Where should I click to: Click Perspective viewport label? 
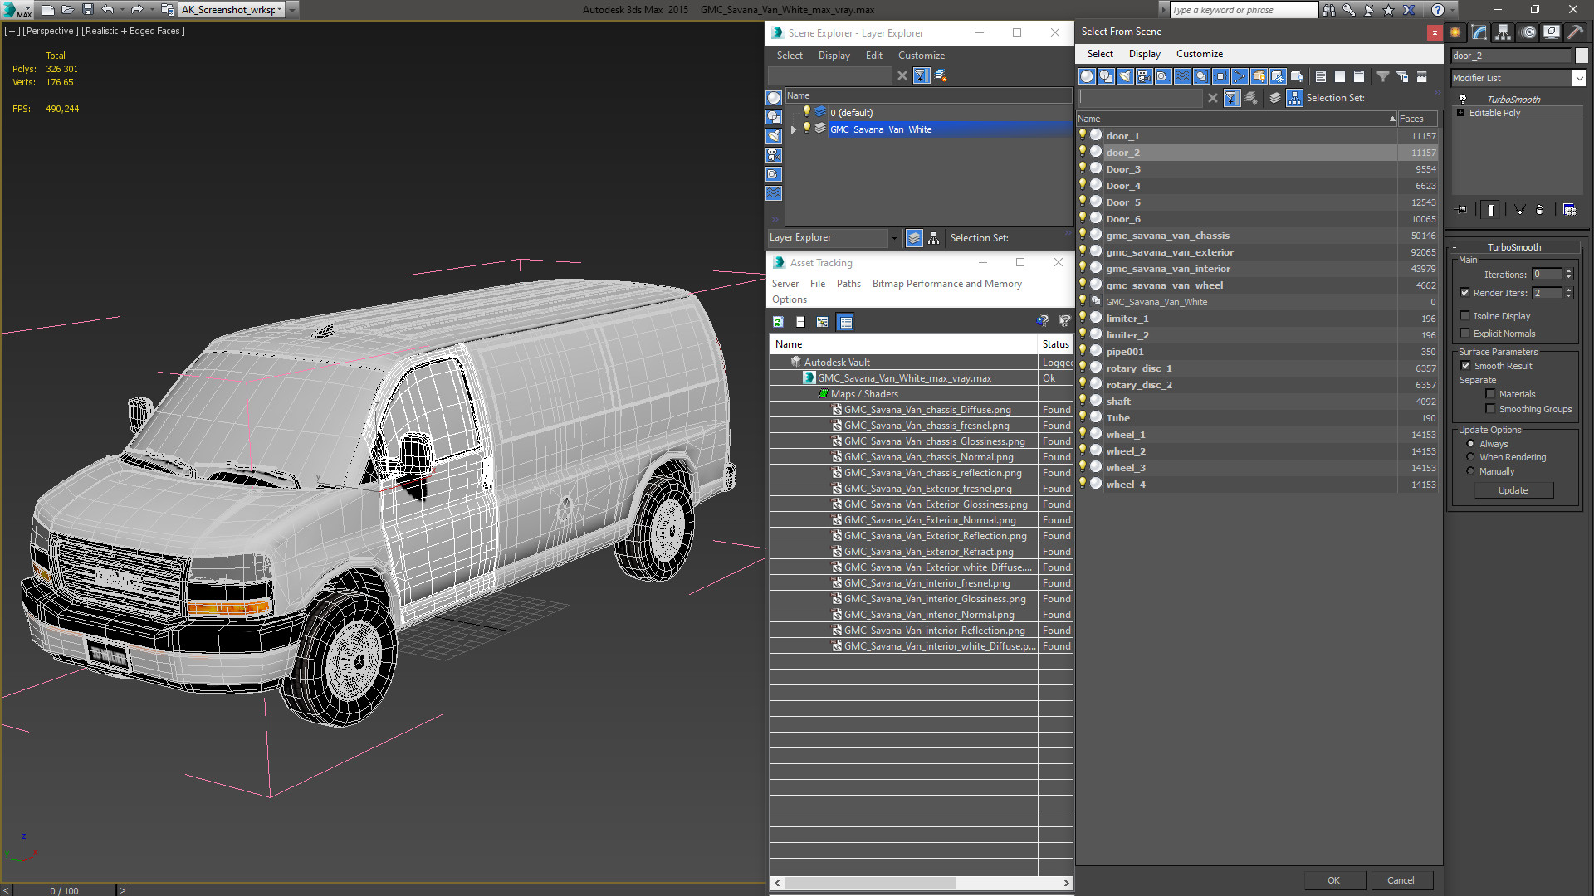click(50, 31)
